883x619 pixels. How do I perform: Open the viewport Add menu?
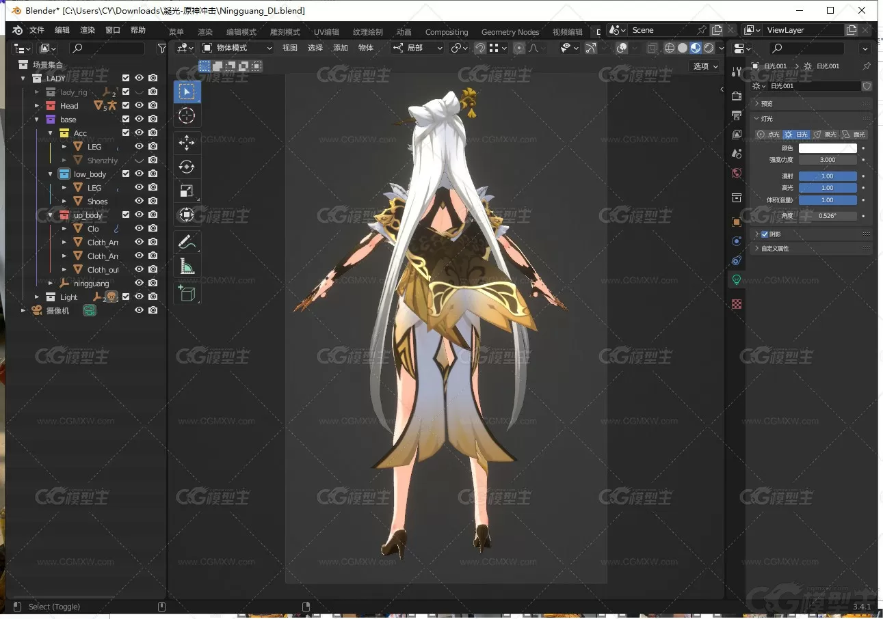[341, 48]
